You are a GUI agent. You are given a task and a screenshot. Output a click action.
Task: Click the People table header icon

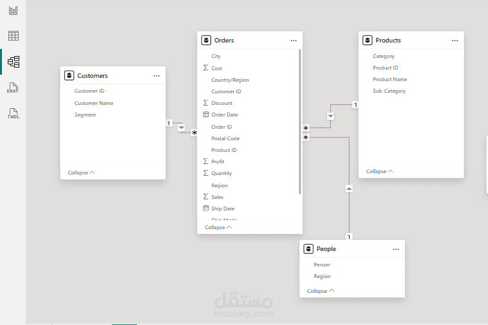pos(308,249)
